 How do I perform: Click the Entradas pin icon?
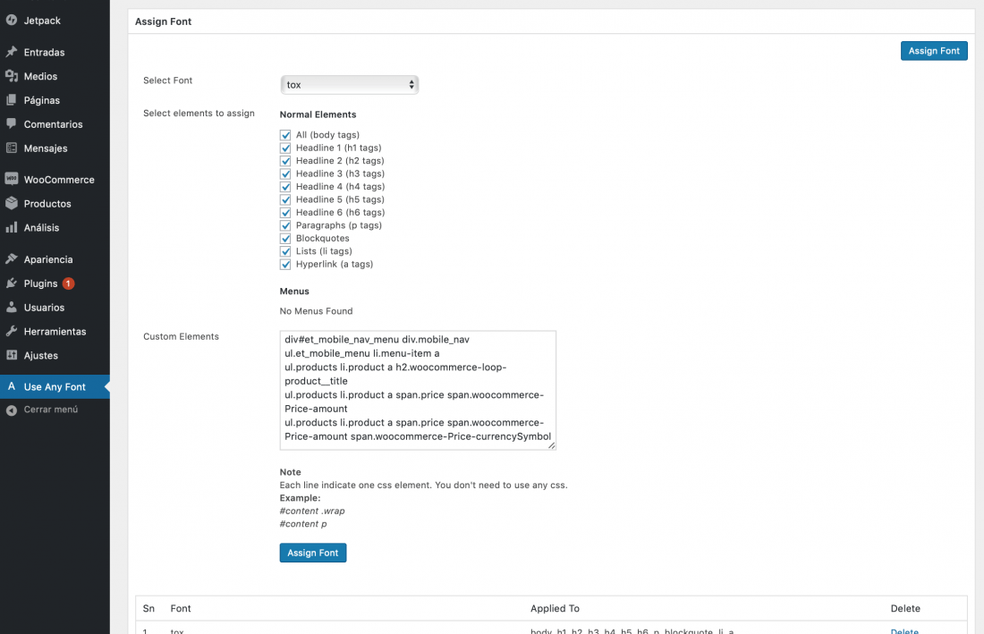coord(12,52)
